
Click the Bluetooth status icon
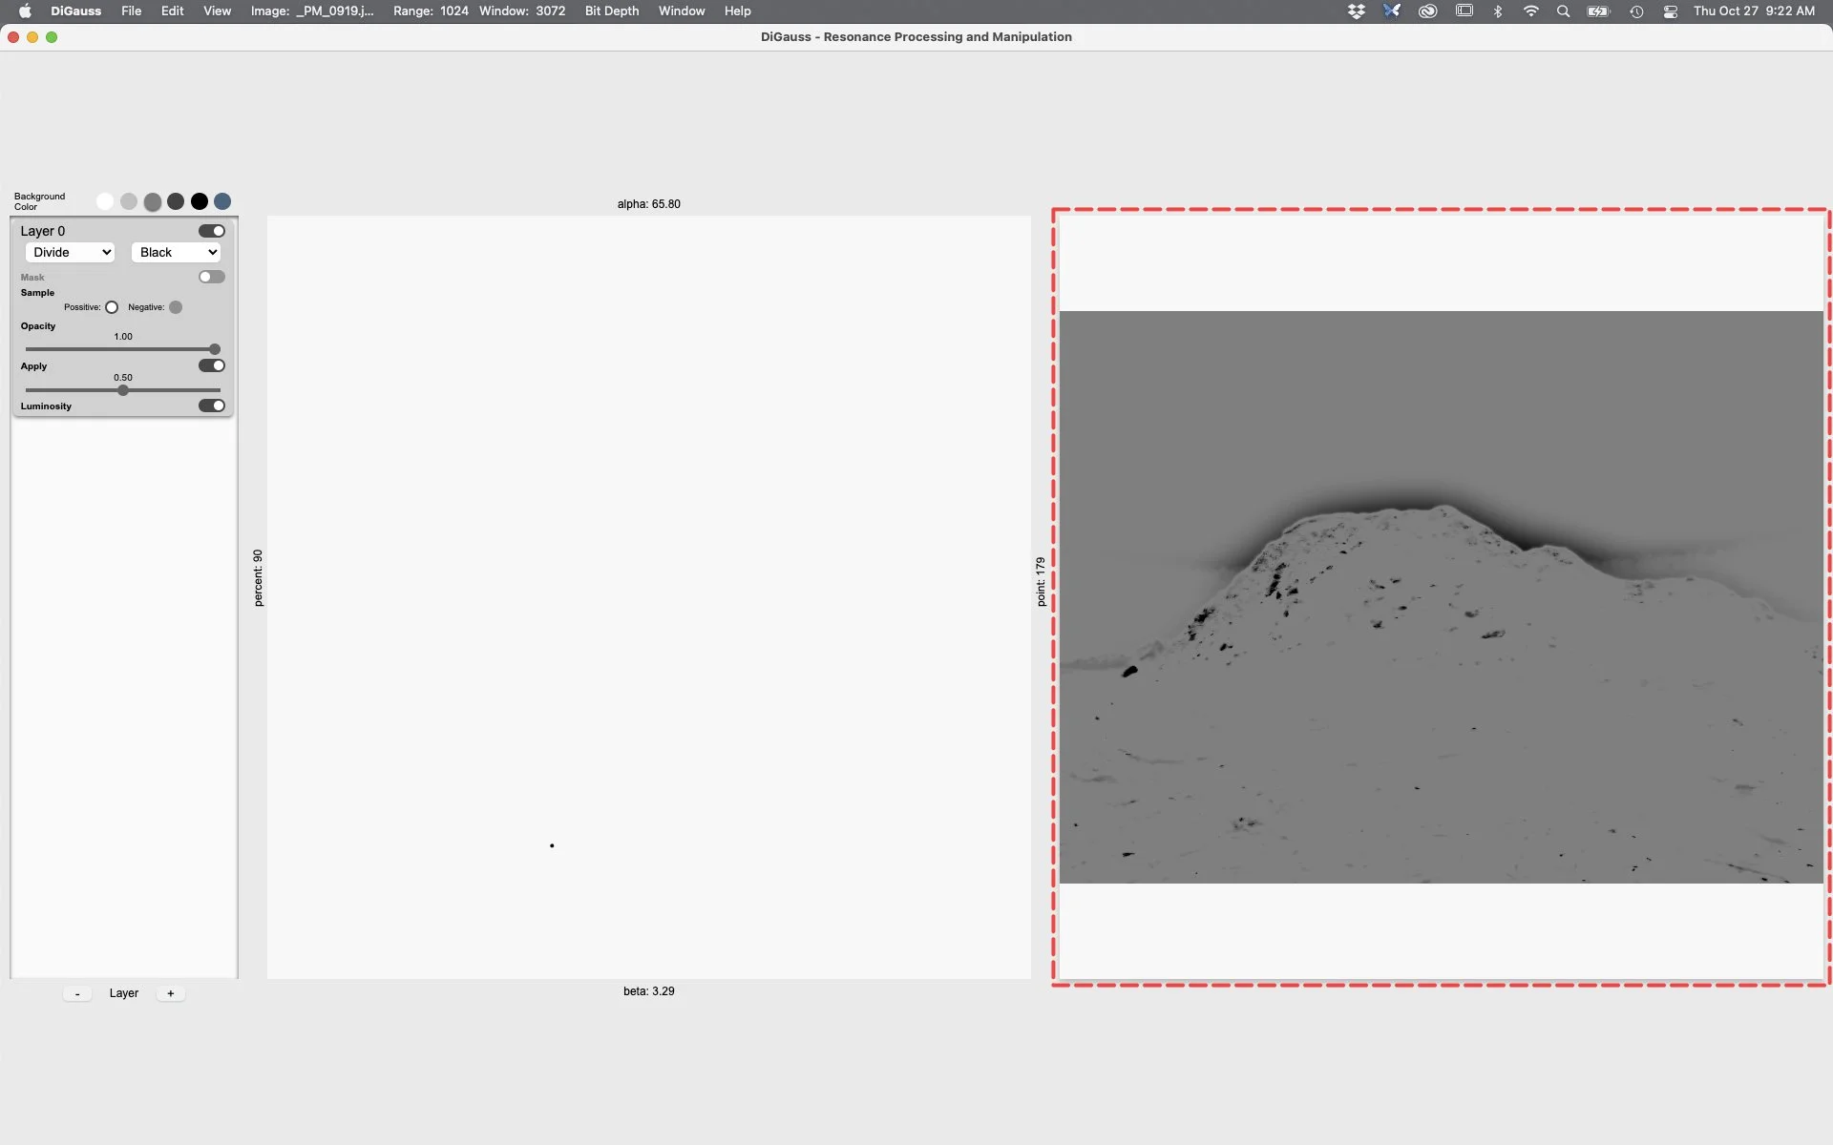[1498, 11]
